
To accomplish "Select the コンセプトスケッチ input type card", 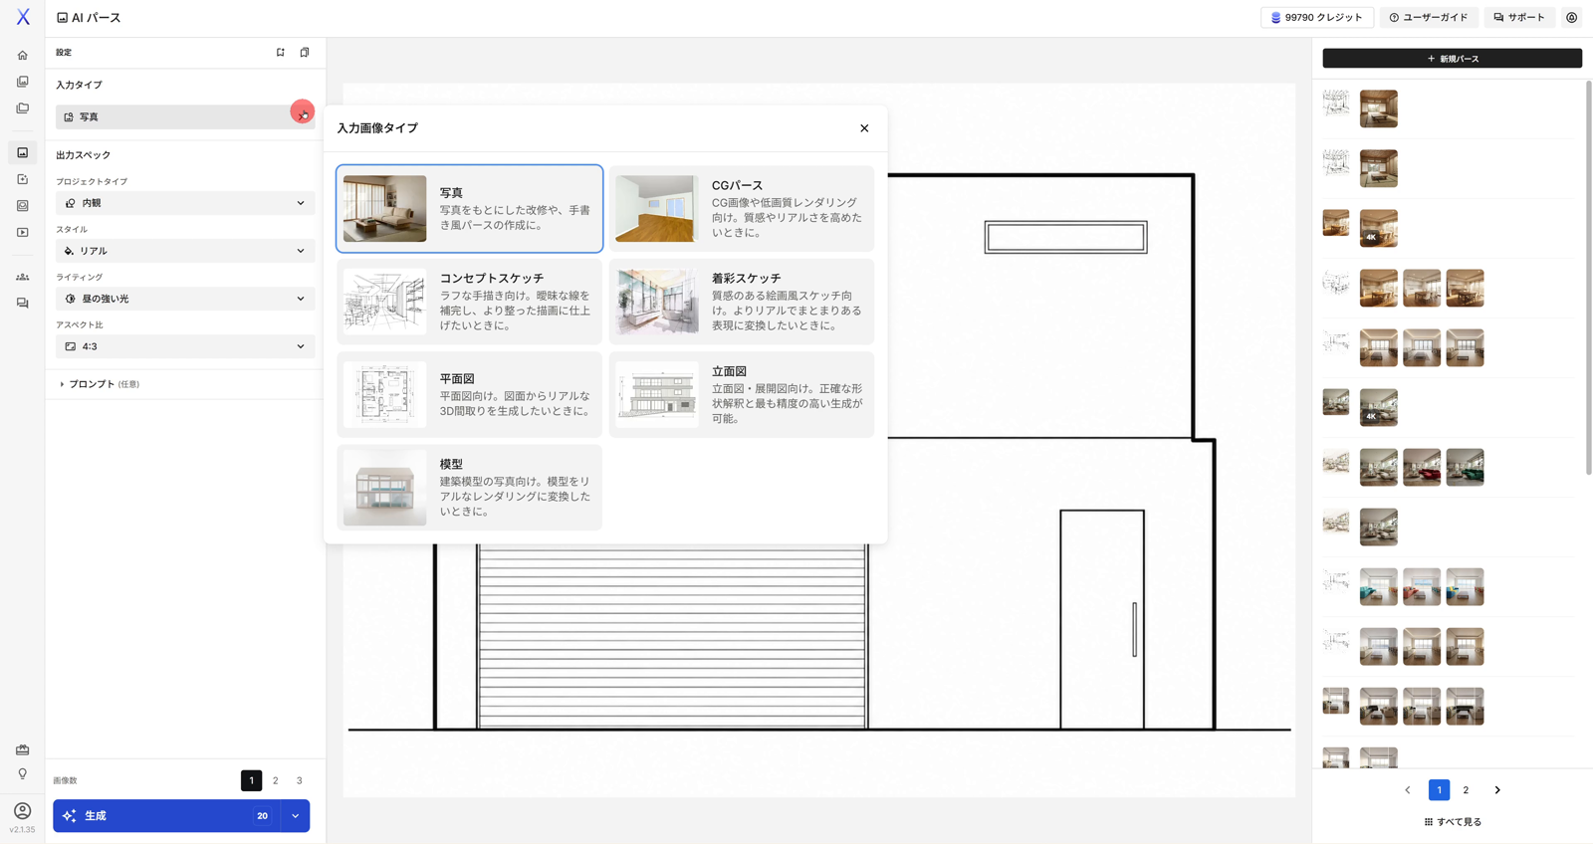I will 469,302.
